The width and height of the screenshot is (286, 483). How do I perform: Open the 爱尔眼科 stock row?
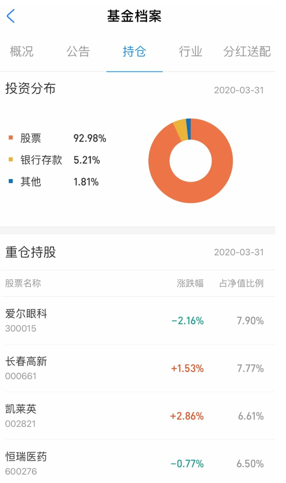click(x=138, y=320)
